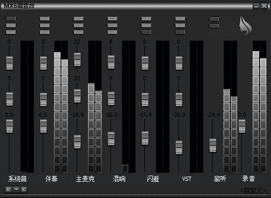Toggle the top switch above 系统音 channel
The image size is (271, 198).
tap(10, 19)
